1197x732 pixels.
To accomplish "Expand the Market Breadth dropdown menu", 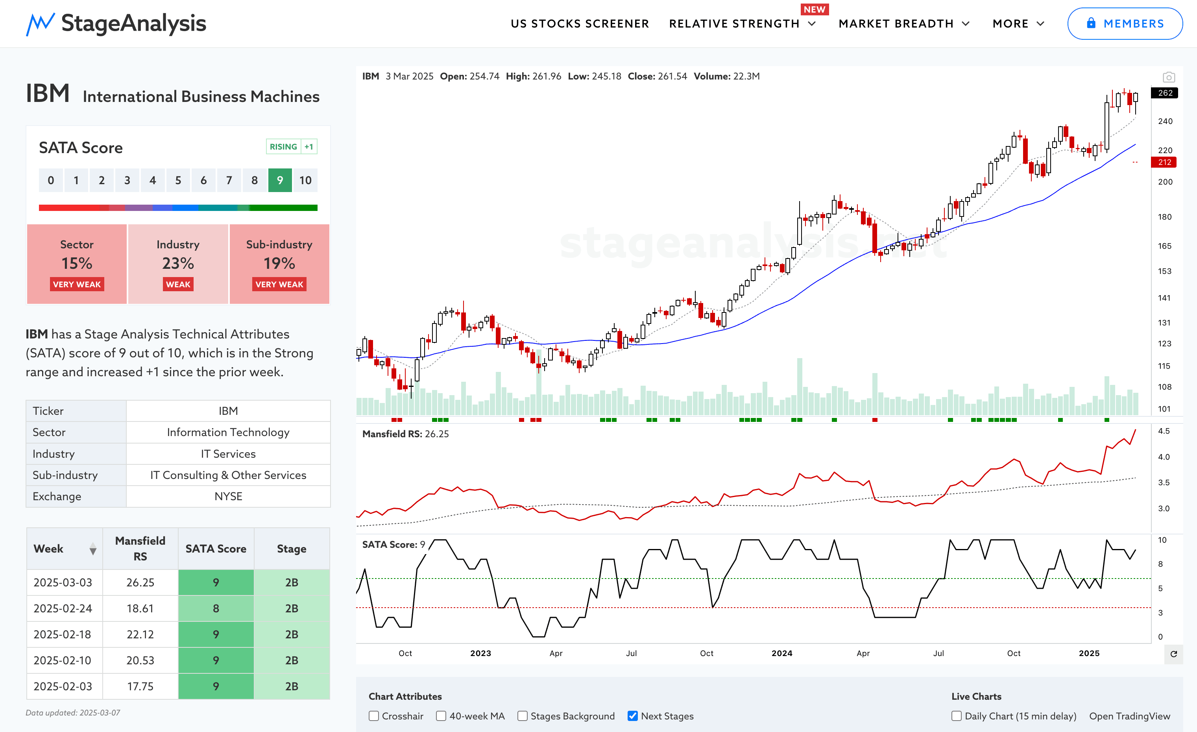I will coord(904,24).
